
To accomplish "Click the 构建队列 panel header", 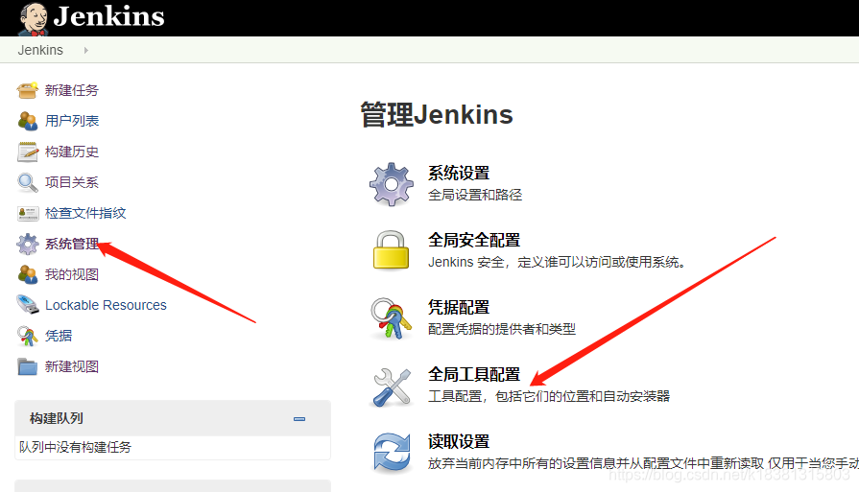I will click(x=173, y=419).
